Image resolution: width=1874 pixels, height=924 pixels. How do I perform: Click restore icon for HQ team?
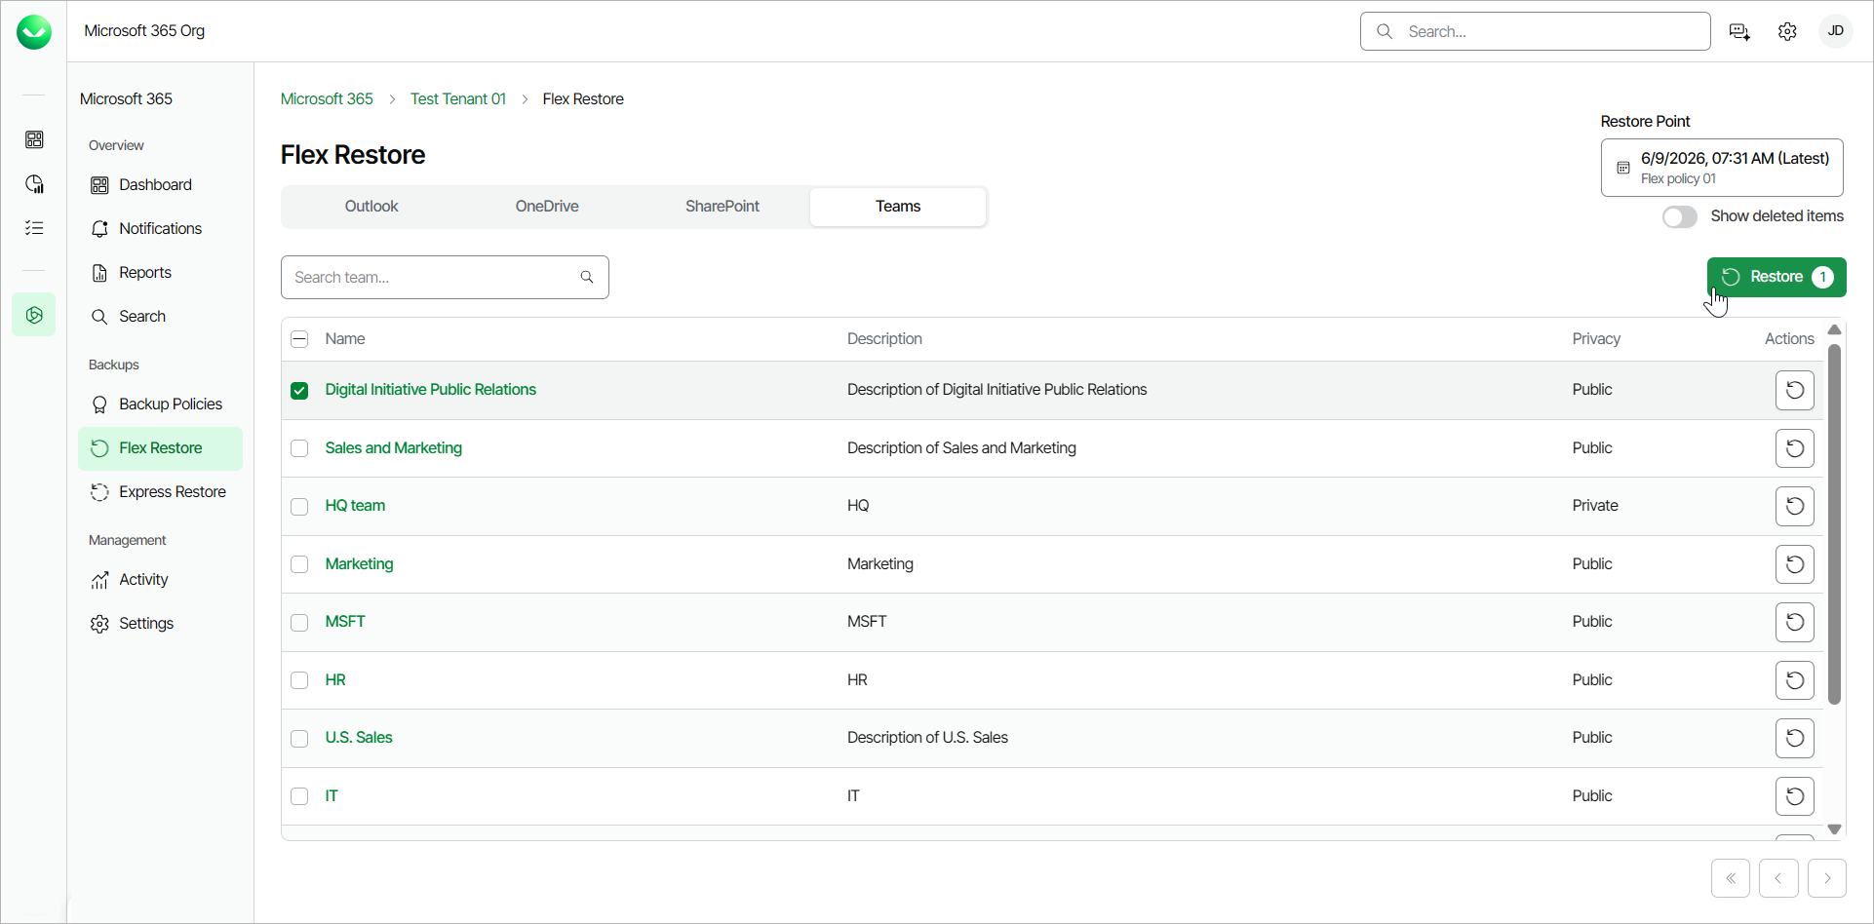point(1794,506)
